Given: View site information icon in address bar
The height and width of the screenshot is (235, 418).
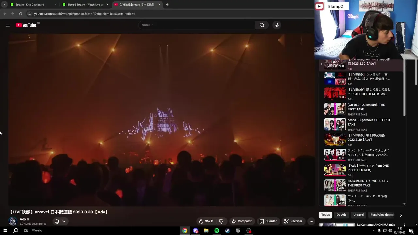Looking at the screenshot, I should pyautogui.click(x=30, y=14).
